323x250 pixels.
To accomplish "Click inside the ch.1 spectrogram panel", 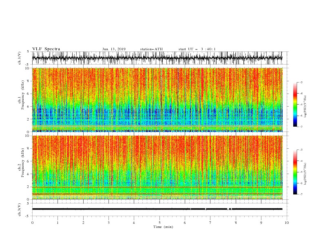I will coord(157,100).
